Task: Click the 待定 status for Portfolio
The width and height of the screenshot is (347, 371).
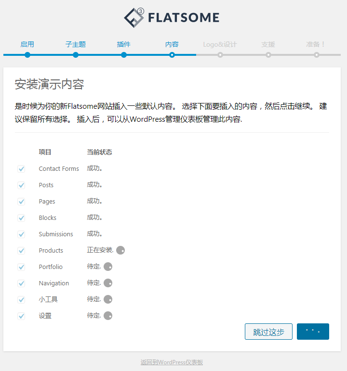Action: tap(94, 267)
